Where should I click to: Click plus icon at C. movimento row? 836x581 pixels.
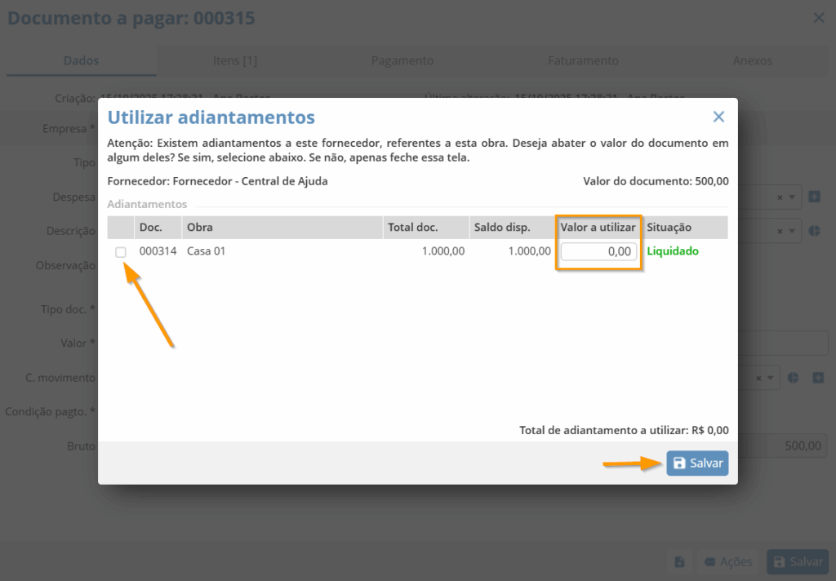pyautogui.click(x=814, y=378)
